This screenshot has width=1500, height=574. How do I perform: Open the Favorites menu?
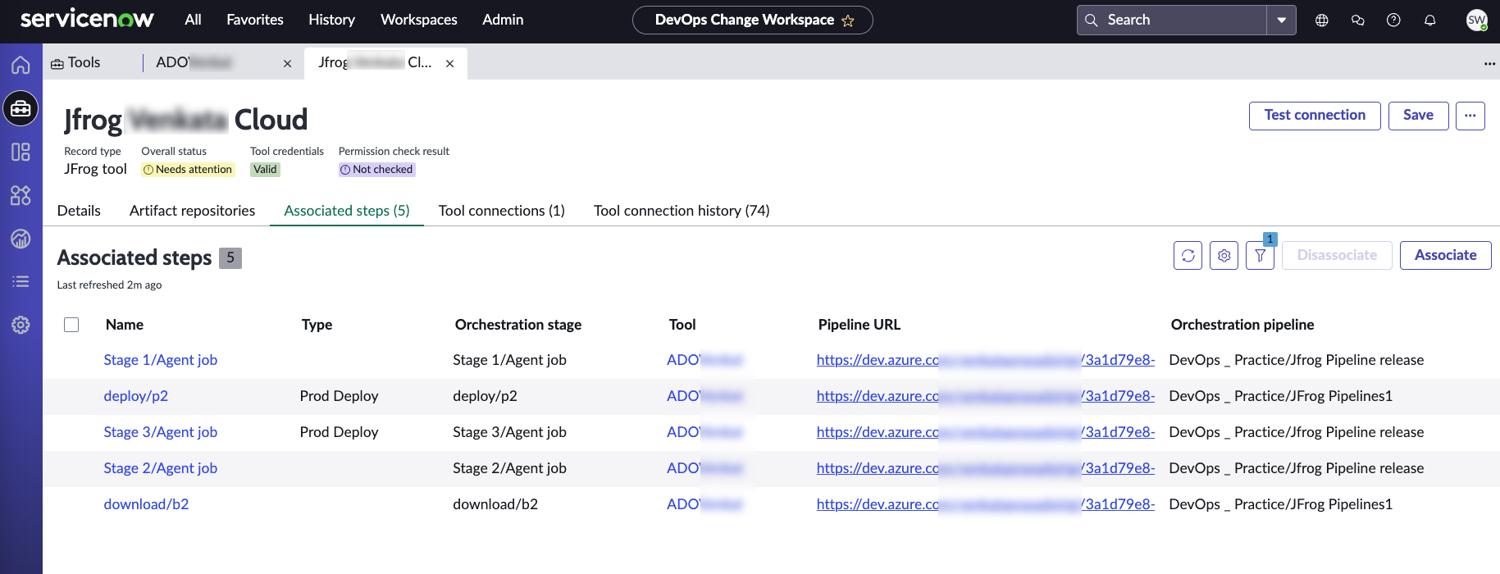pos(255,20)
